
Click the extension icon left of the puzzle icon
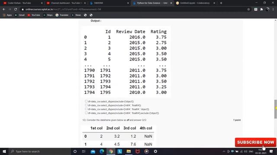pyautogui.click(x=256, y=9)
